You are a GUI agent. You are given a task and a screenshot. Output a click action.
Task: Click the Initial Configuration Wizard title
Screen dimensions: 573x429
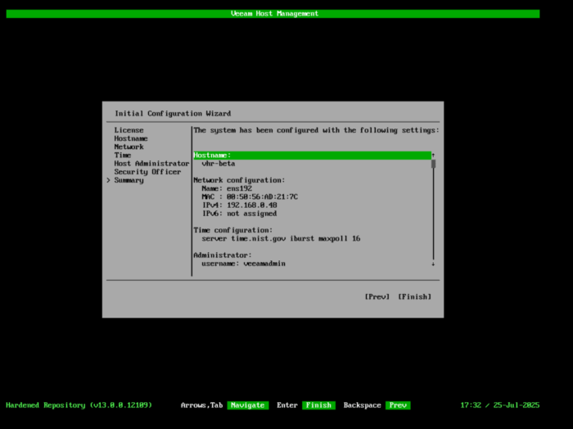click(173, 114)
